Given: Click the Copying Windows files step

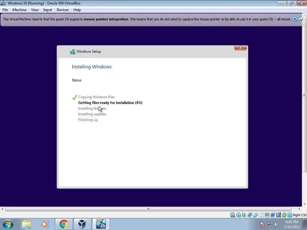Looking at the screenshot, I should point(96,97).
